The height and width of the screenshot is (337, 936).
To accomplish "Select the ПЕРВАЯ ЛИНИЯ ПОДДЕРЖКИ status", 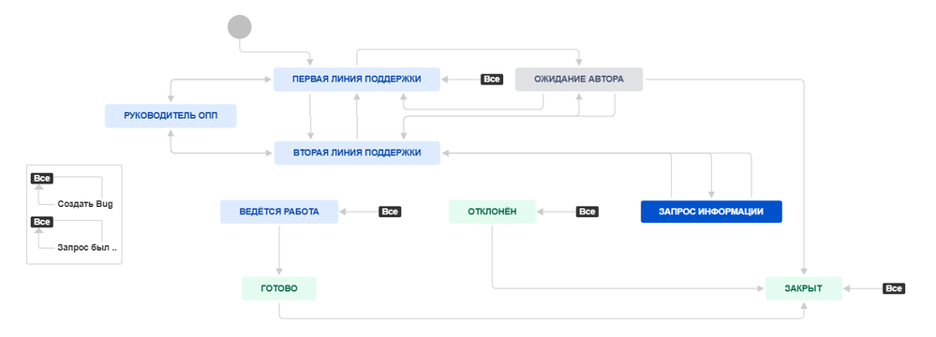I will click(x=357, y=80).
